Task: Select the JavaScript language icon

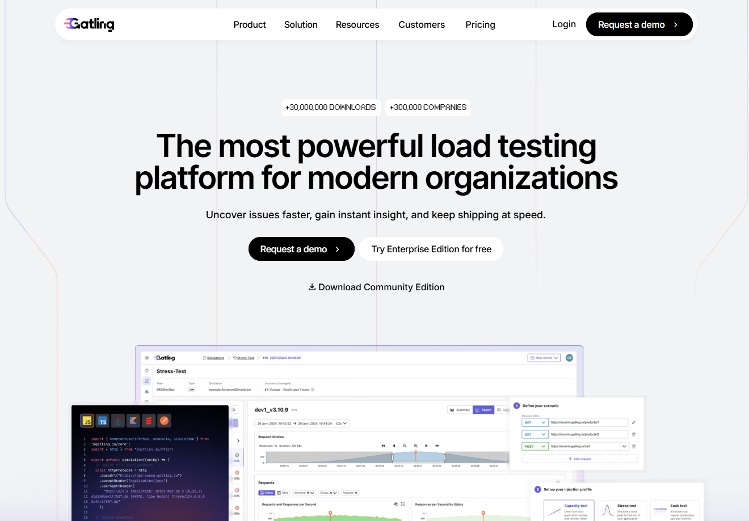Action: (x=87, y=421)
